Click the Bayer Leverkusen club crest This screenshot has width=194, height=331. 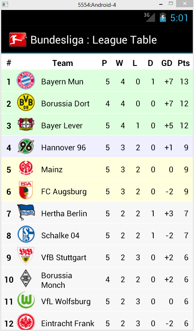pos(26,124)
